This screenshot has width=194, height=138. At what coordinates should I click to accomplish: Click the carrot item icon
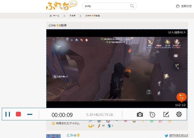99,126
